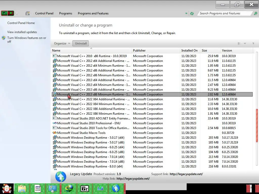This screenshot has width=259, height=194.
Task: Go forward with the green right arrow
Action: tap(11, 13)
